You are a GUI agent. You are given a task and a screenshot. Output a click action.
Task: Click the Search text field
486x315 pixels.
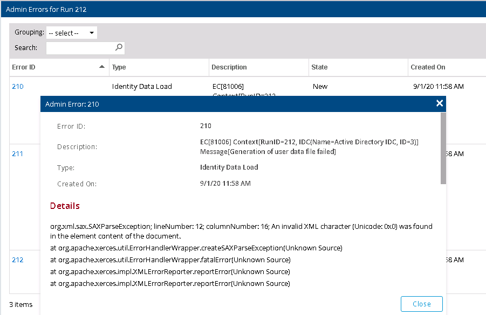pos(81,48)
